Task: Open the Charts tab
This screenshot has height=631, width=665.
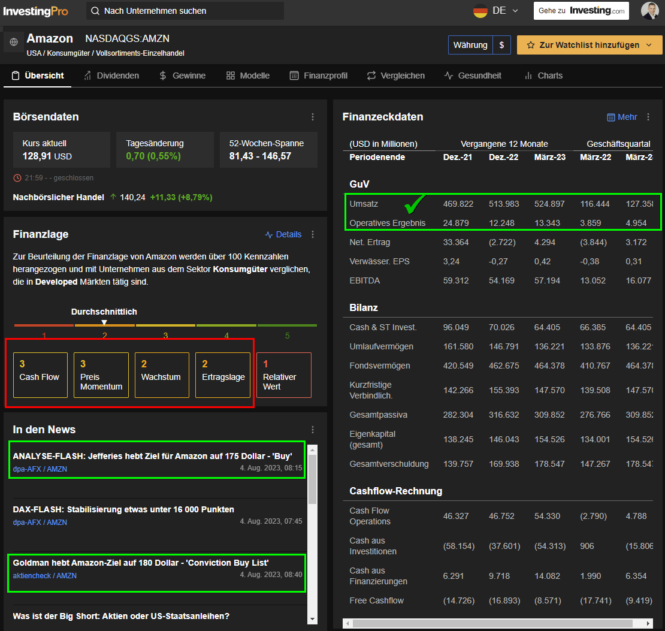Action: (x=544, y=76)
